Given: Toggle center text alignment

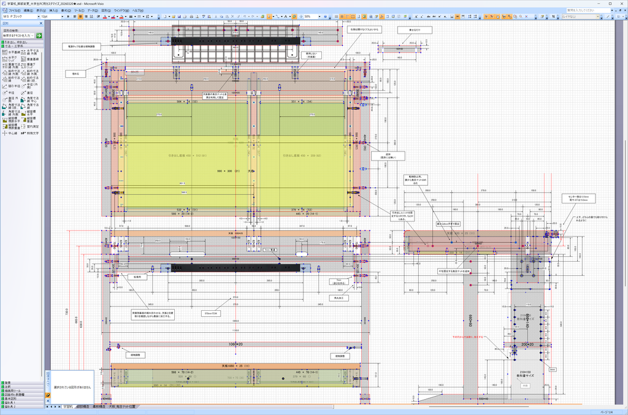Looking at the screenshot, I should coord(80,17).
